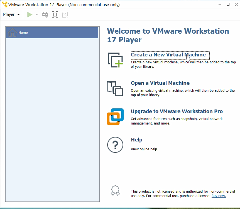
Task: Click the 'View online help.' text
Action: point(144,149)
